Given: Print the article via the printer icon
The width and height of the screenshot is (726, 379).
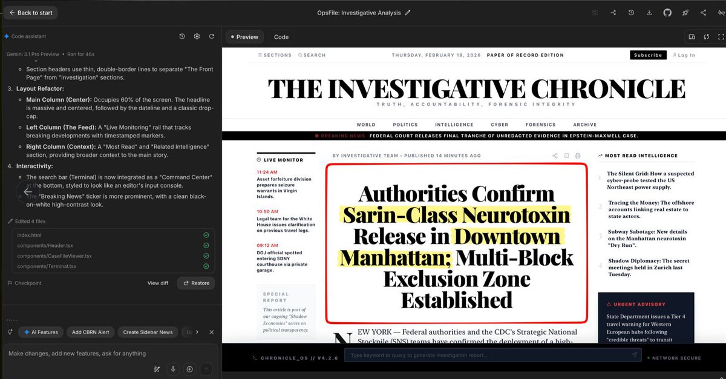Looking at the screenshot, I should [578, 156].
